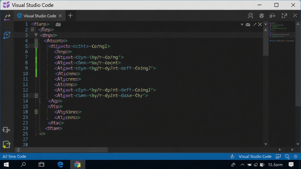
Task: Click the outer scrollbar up arrow
Action: tap(298, 24)
